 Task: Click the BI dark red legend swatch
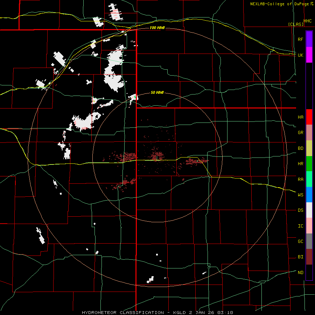309,257
